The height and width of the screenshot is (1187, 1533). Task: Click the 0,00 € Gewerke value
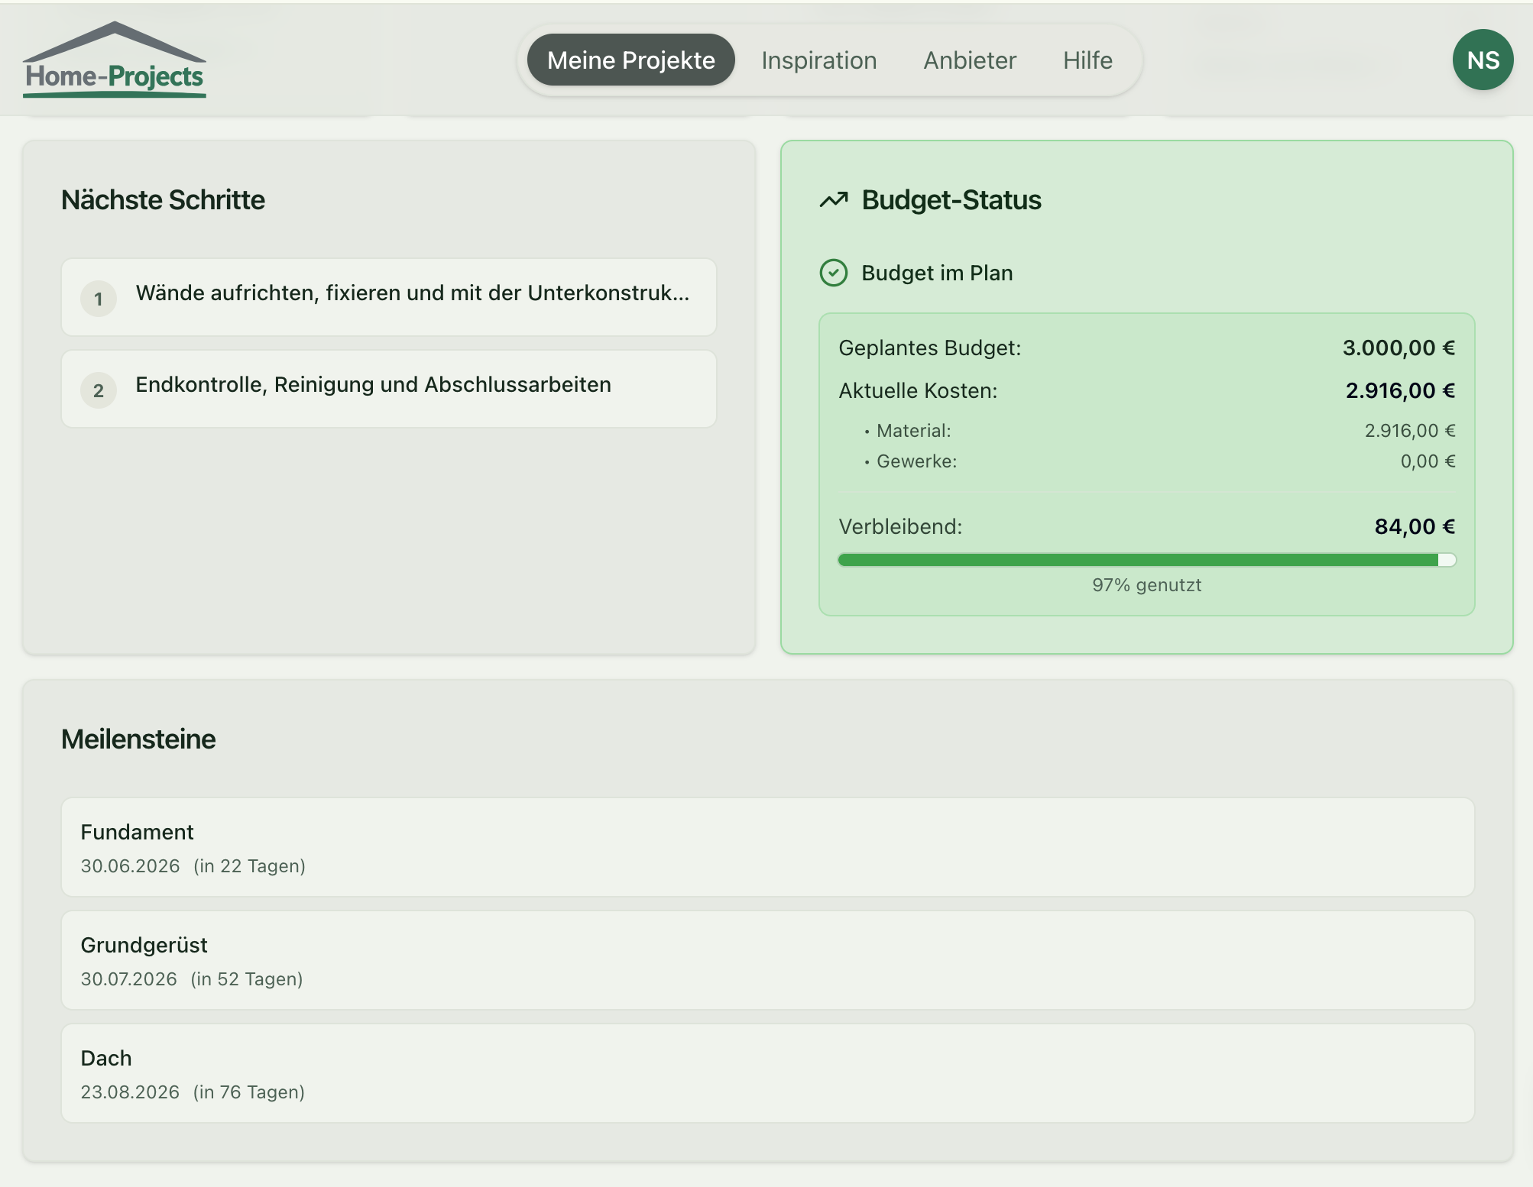pos(1428,461)
